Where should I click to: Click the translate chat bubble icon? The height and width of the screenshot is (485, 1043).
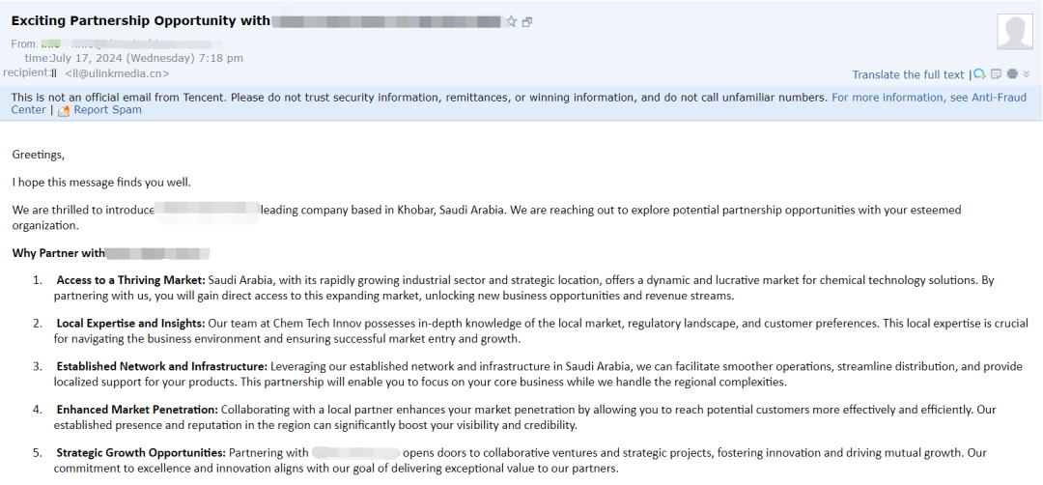(979, 74)
